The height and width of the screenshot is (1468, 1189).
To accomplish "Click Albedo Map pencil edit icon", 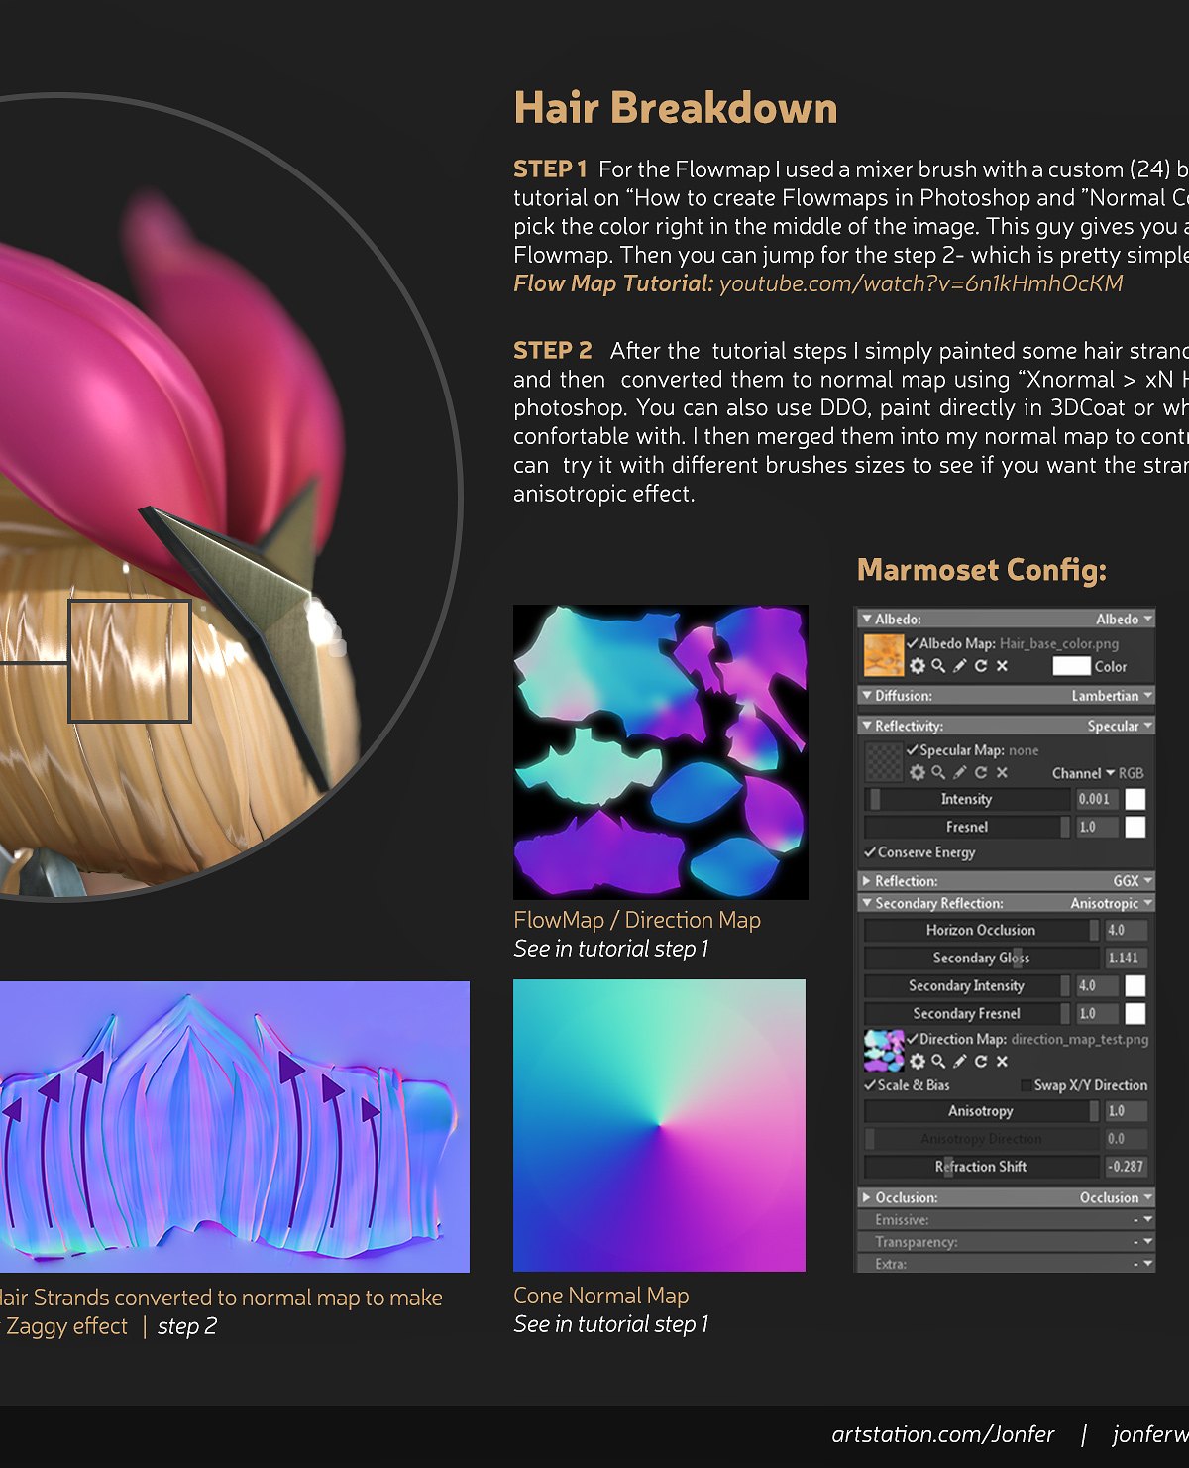I will coord(959,666).
